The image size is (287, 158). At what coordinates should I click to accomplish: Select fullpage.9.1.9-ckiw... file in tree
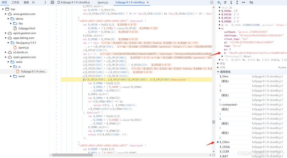point(34,72)
